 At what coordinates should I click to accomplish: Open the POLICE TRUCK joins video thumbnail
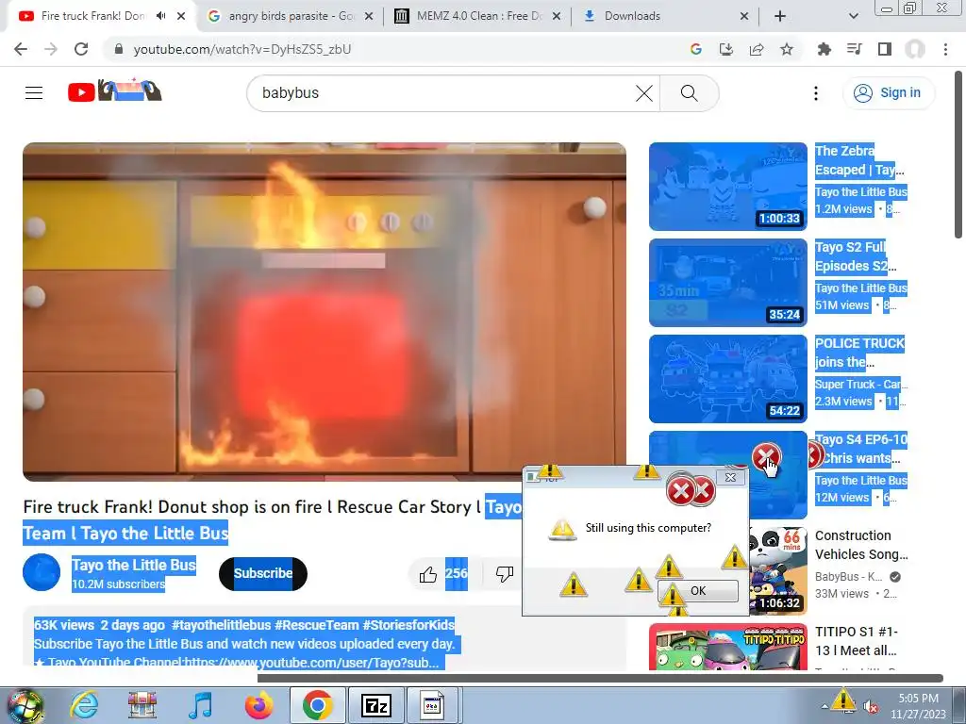(728, 379)
